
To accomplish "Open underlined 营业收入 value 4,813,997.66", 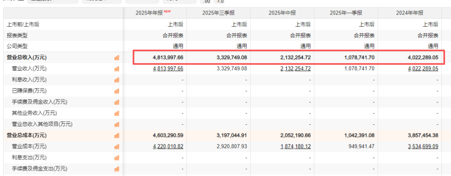I will [x=168, y=69].
